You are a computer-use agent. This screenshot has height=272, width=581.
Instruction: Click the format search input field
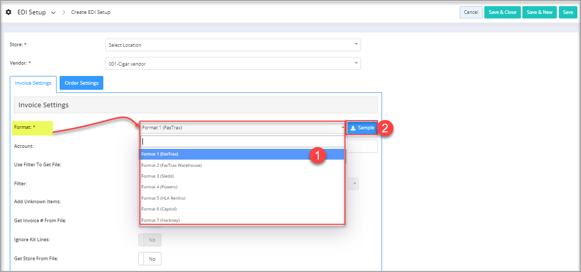242,141
